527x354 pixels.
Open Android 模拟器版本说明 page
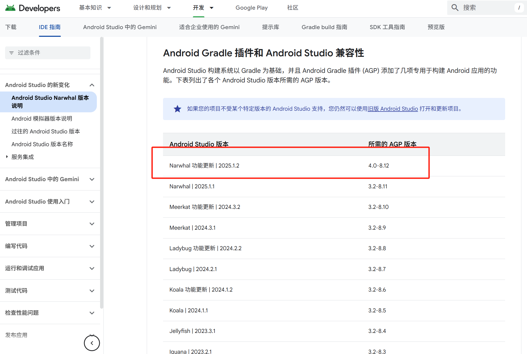(x=42, y=119)
